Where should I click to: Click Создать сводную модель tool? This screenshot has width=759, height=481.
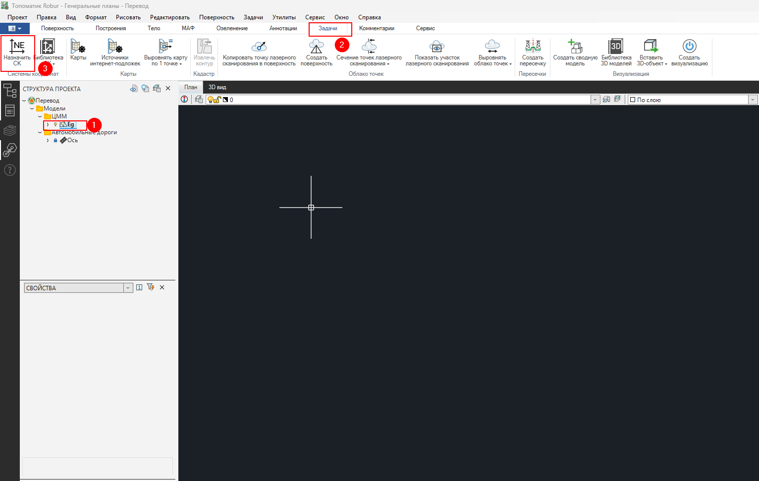click(x=575, y=53)
